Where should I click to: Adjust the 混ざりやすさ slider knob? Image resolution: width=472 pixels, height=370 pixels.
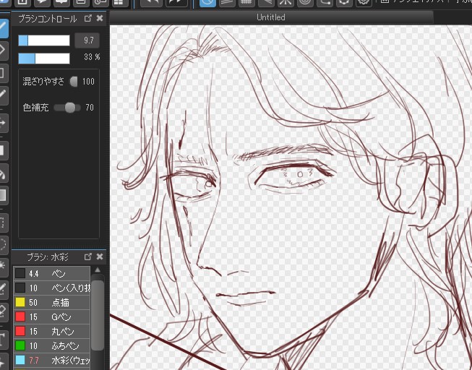(74, 82)
